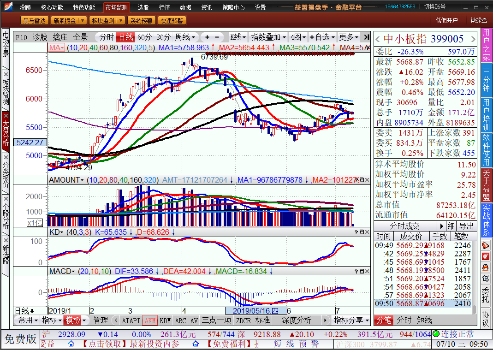This screenshot has width=493, height=350.
Task: Switch to the 短线 tab
Action: tap(424, 320)
